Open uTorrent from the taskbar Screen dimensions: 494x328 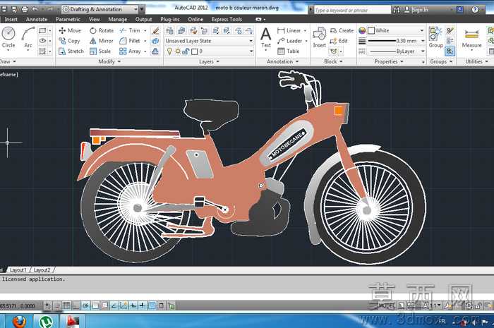tap(47, 322)
